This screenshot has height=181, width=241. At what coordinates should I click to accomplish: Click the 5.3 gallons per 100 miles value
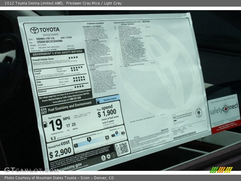53,138
